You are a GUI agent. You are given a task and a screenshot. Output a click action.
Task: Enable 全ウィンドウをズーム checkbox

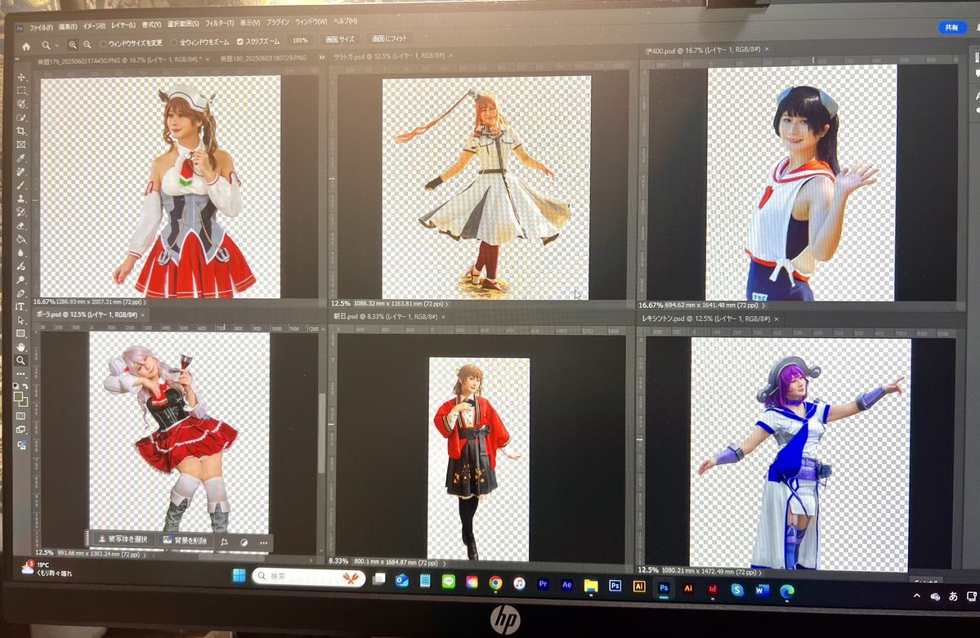[x=174, y=43]
